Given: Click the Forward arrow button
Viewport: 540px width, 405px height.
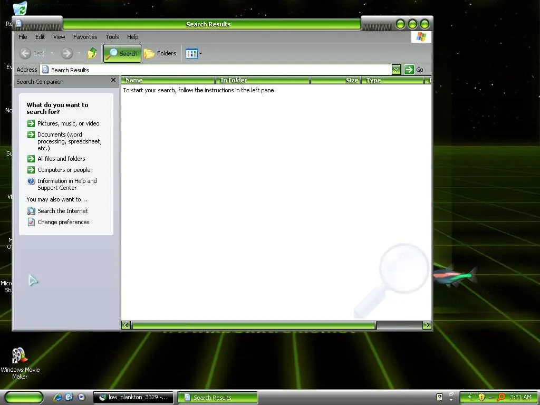Looking at the screenshot, I should 67,53.
